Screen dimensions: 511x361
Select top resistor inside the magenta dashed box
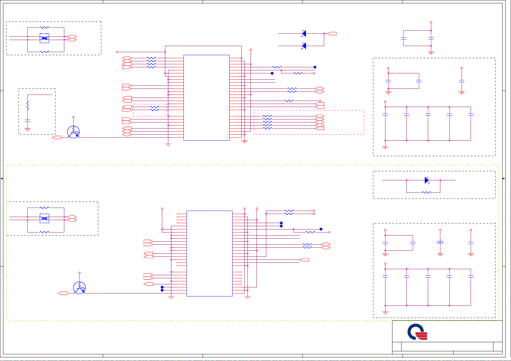click(267, 116)
